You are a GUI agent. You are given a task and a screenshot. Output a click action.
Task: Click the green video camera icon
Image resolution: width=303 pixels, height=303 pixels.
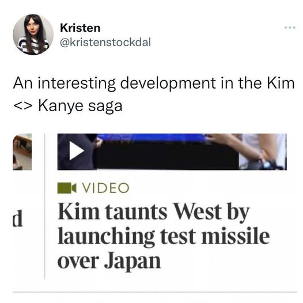click(x=67, y=188)
